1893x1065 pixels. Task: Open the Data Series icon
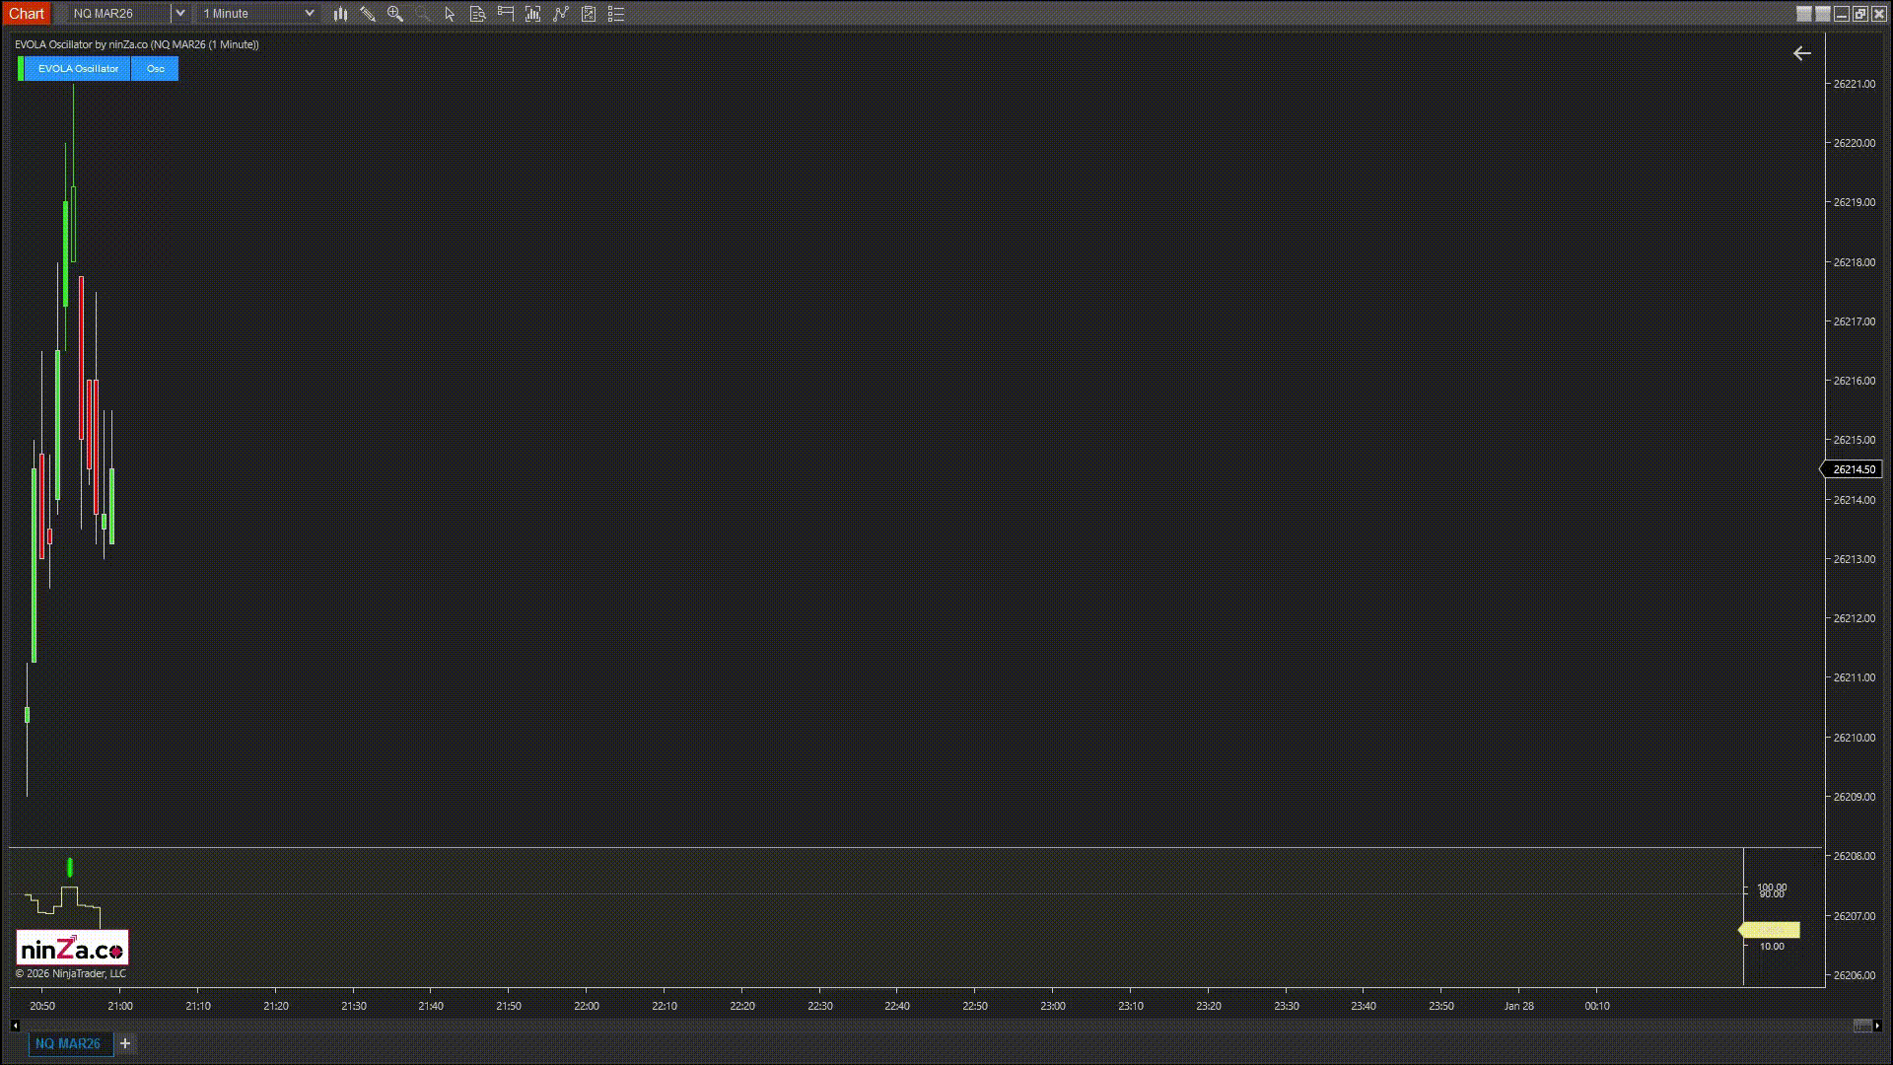533,14
